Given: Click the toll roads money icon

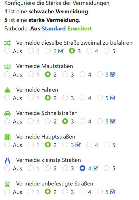Looking at the screenshot, I should coord(7,67).
